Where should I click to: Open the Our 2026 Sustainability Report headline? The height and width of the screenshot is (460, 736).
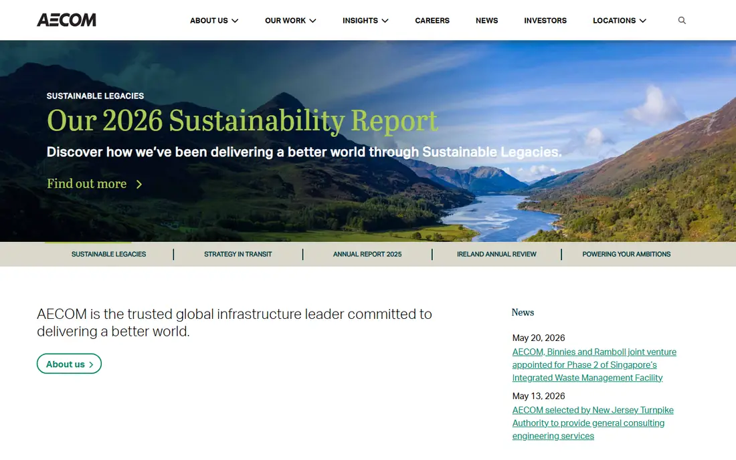pyautogui.click(x=242, y=121)
